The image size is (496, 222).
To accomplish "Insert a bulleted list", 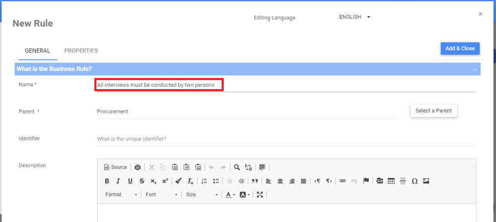I will (216, 181).
